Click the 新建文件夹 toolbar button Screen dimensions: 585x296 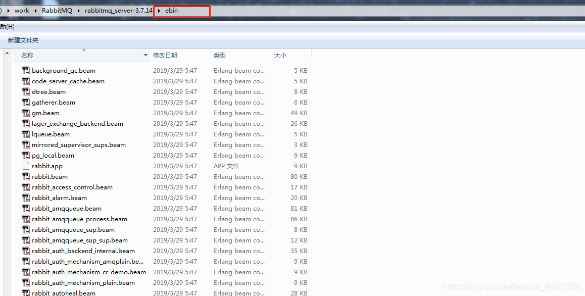[x=23, y=40]
